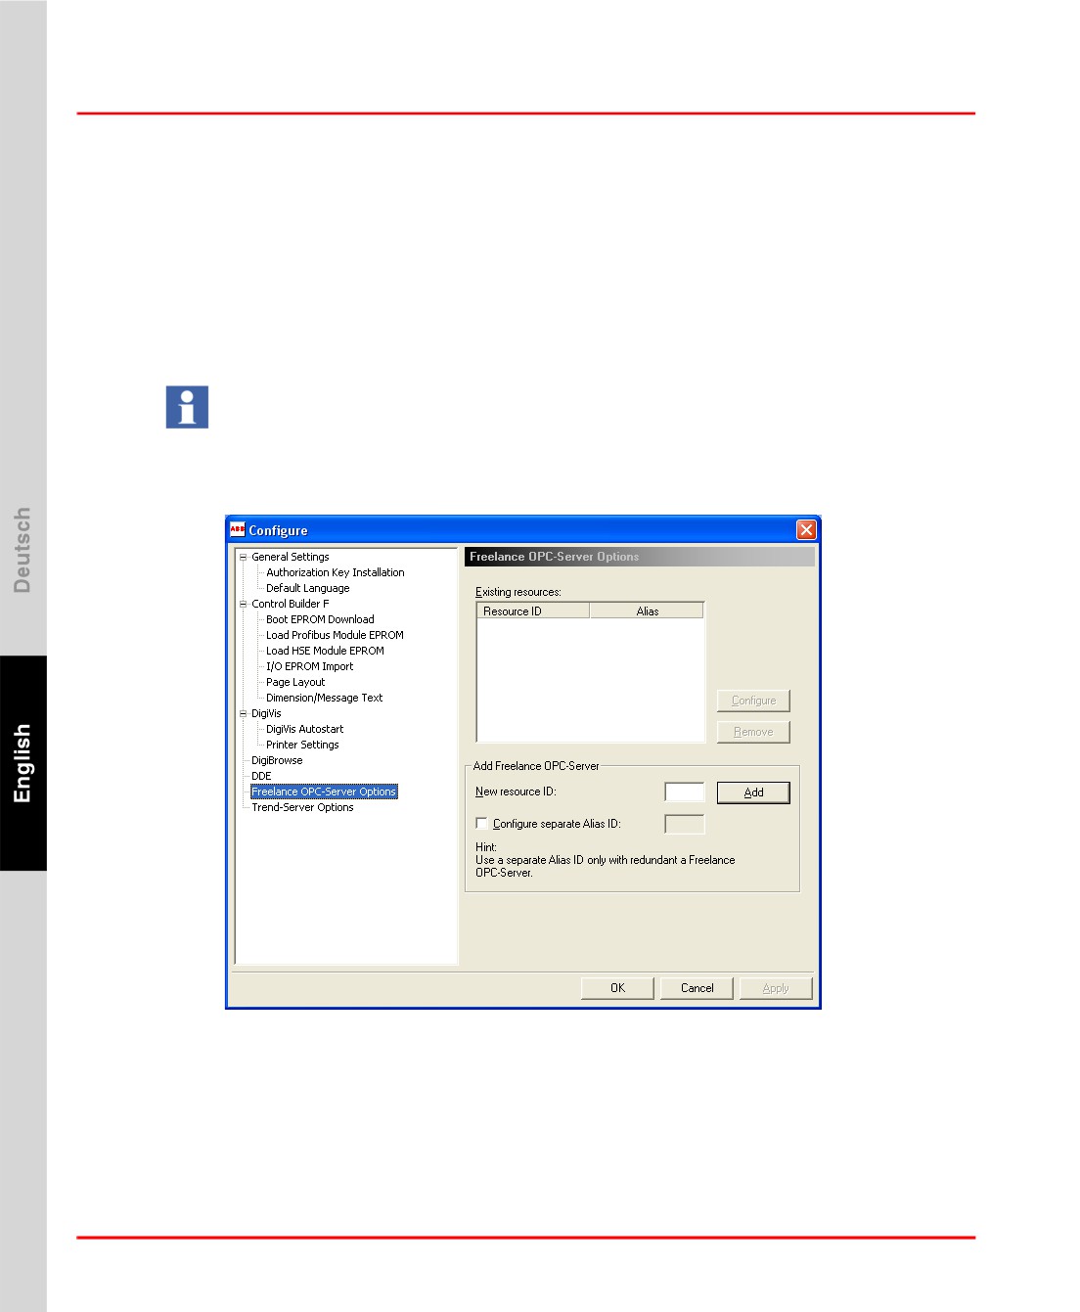Click the Alias ID input field
Screen dimensions: 1080x1312
tap(685, 824)
